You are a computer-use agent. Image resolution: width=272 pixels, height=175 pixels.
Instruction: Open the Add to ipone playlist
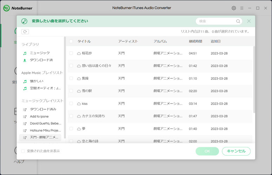coord(39,117)
